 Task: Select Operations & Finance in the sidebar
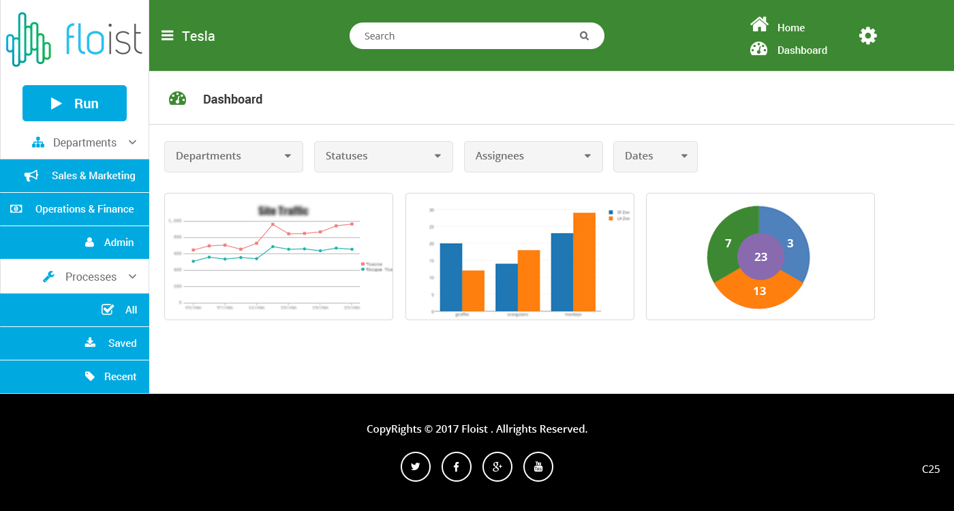(74, 209)
